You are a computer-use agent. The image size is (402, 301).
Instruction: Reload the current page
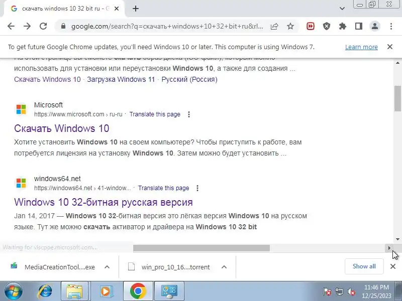pyautogui.click(x=43, y=26)
